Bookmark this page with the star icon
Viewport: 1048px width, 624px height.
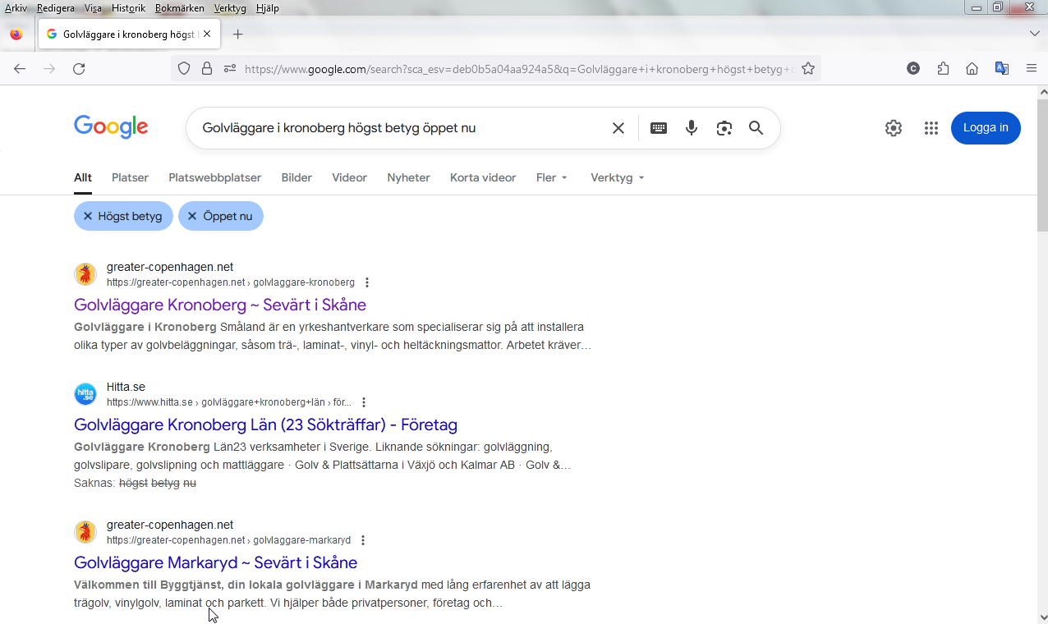(x=808, y=69)
